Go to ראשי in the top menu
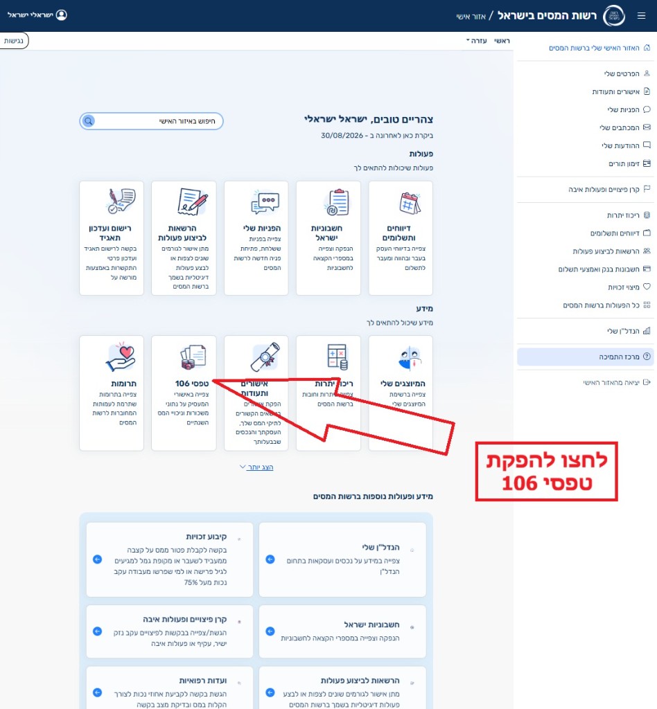 502,41
